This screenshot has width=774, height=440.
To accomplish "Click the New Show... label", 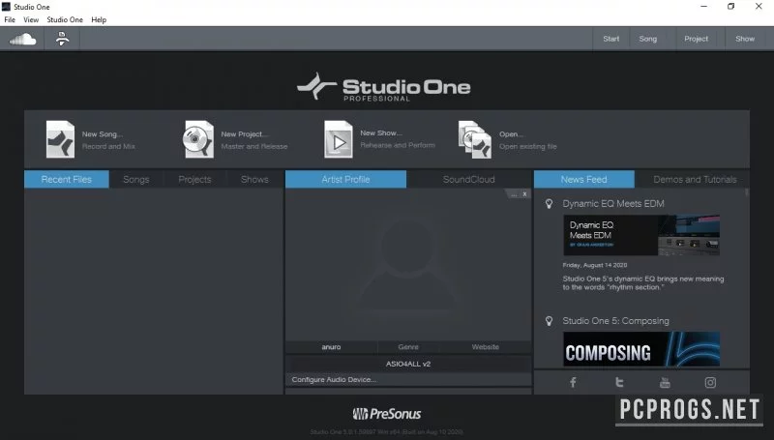I will pos(381,133).
